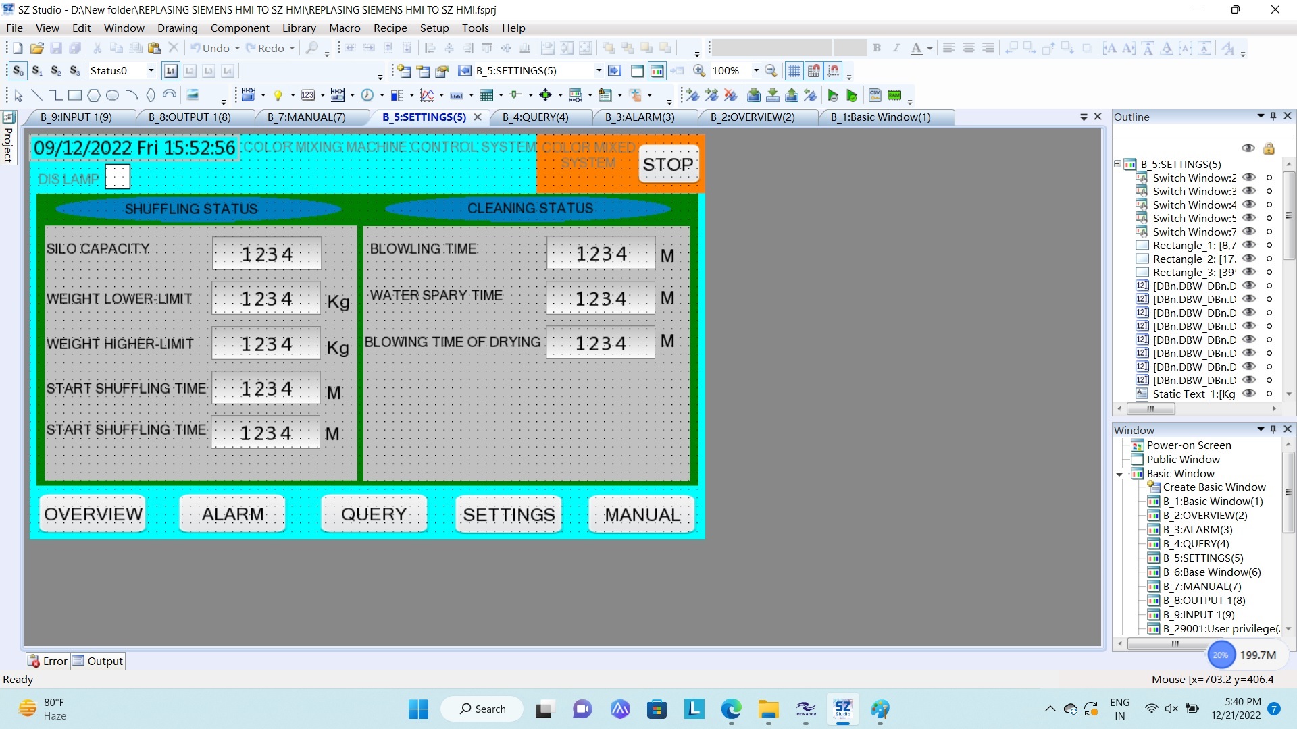Open the B_5:SETTINGS(5) window selector dropdown
Image resolution: width=1297 pixels, height=729 pixels.
(598, 70)
